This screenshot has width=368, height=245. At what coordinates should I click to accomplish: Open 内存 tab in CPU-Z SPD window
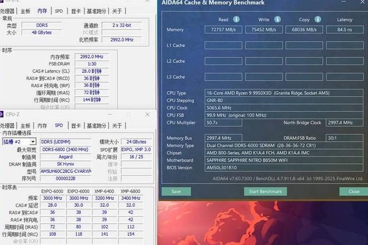pos(42,126)
